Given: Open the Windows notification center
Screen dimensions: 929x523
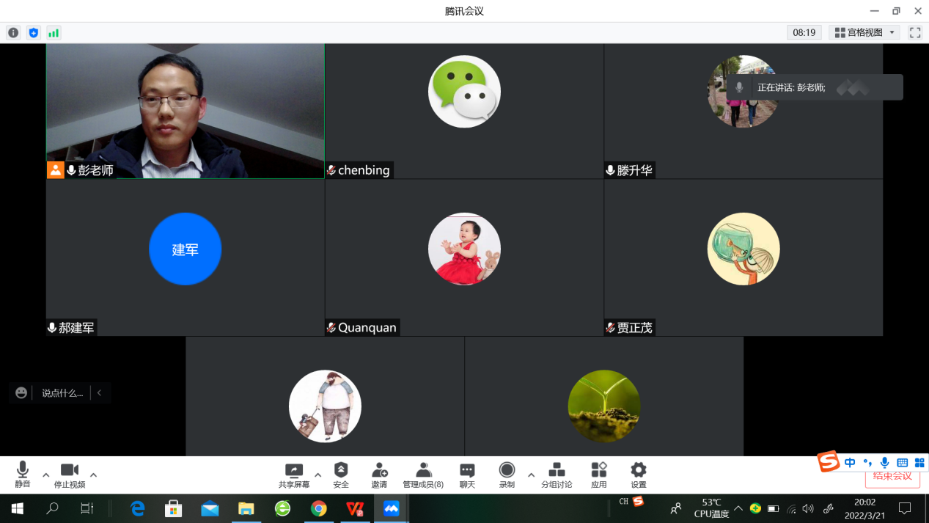Looking at the screenshot, I should (x=905, y=508).
